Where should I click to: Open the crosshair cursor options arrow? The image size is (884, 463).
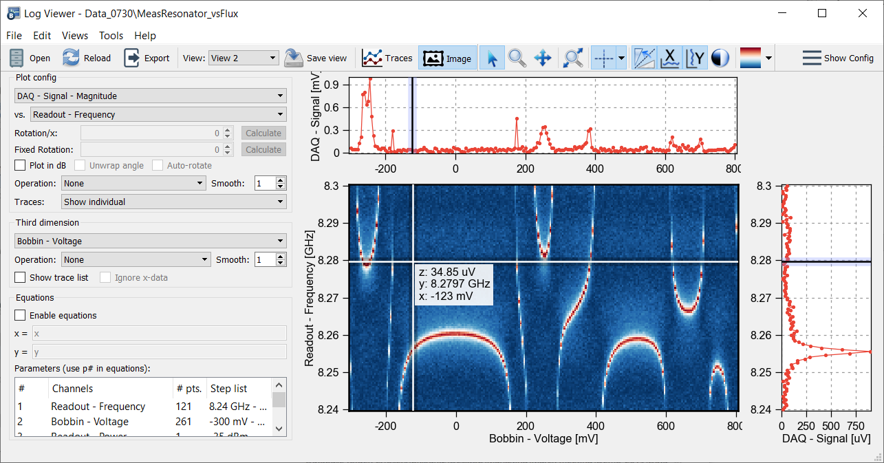621,58
